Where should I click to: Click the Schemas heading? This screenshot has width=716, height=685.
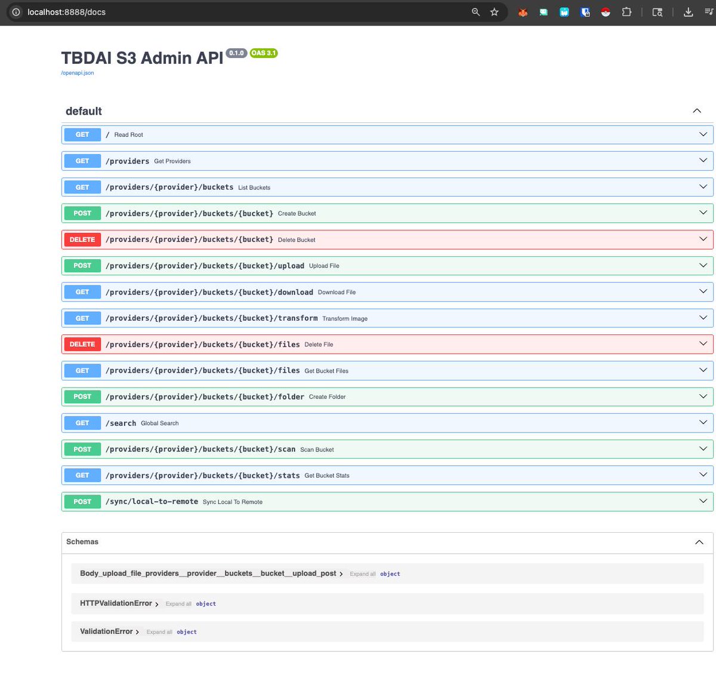(x=82, y=542)
